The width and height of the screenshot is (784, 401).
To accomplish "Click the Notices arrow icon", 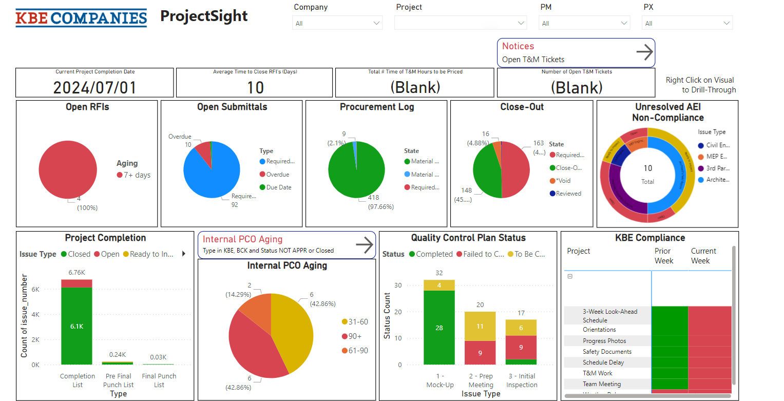I will [644, 52].
